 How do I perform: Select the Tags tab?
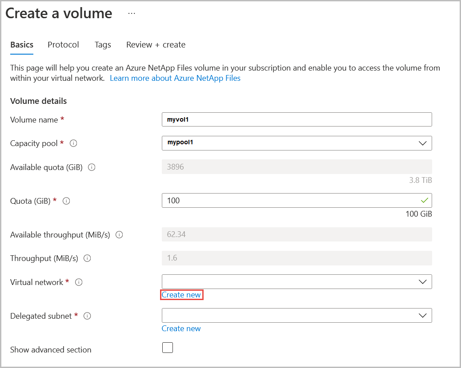pyautogui.click(x=103, y=44)
